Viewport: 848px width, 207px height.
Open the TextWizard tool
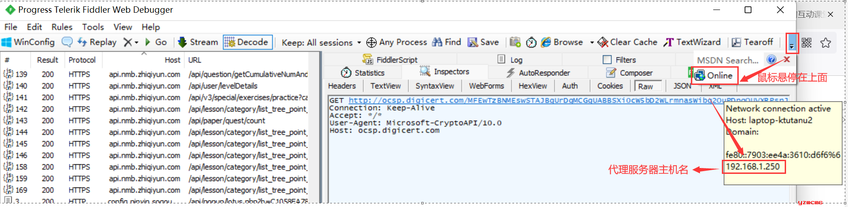(692, 42)
